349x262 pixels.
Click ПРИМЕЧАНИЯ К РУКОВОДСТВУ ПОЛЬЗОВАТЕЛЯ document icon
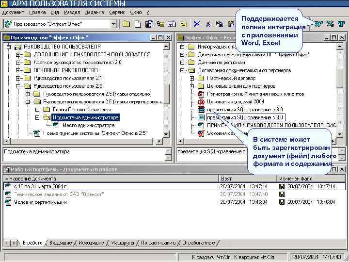tap(201, 126)
